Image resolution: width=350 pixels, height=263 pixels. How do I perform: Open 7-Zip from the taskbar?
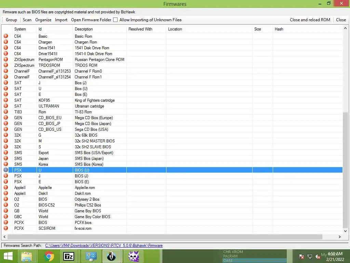(69, 256)
